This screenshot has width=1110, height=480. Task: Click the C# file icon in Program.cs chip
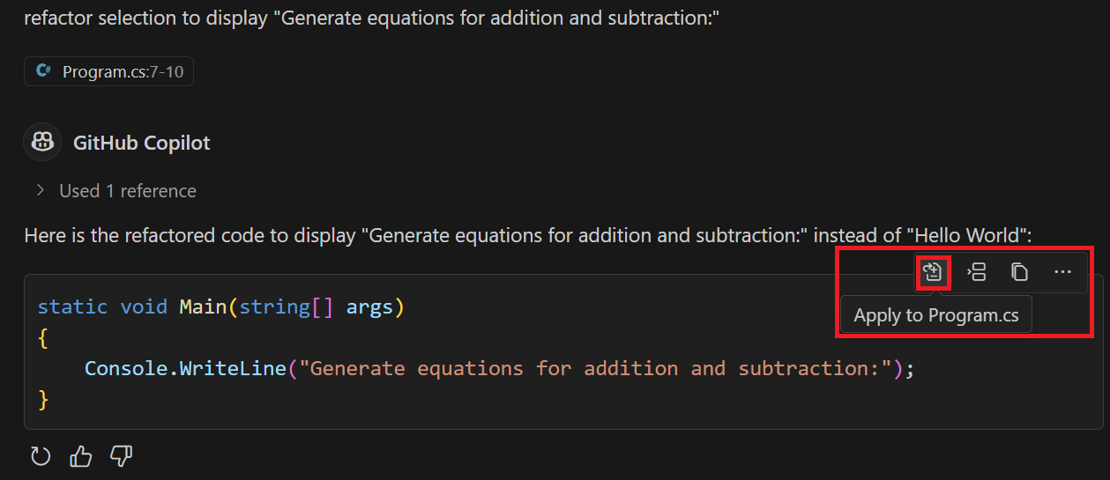click(x=42, y=71)
